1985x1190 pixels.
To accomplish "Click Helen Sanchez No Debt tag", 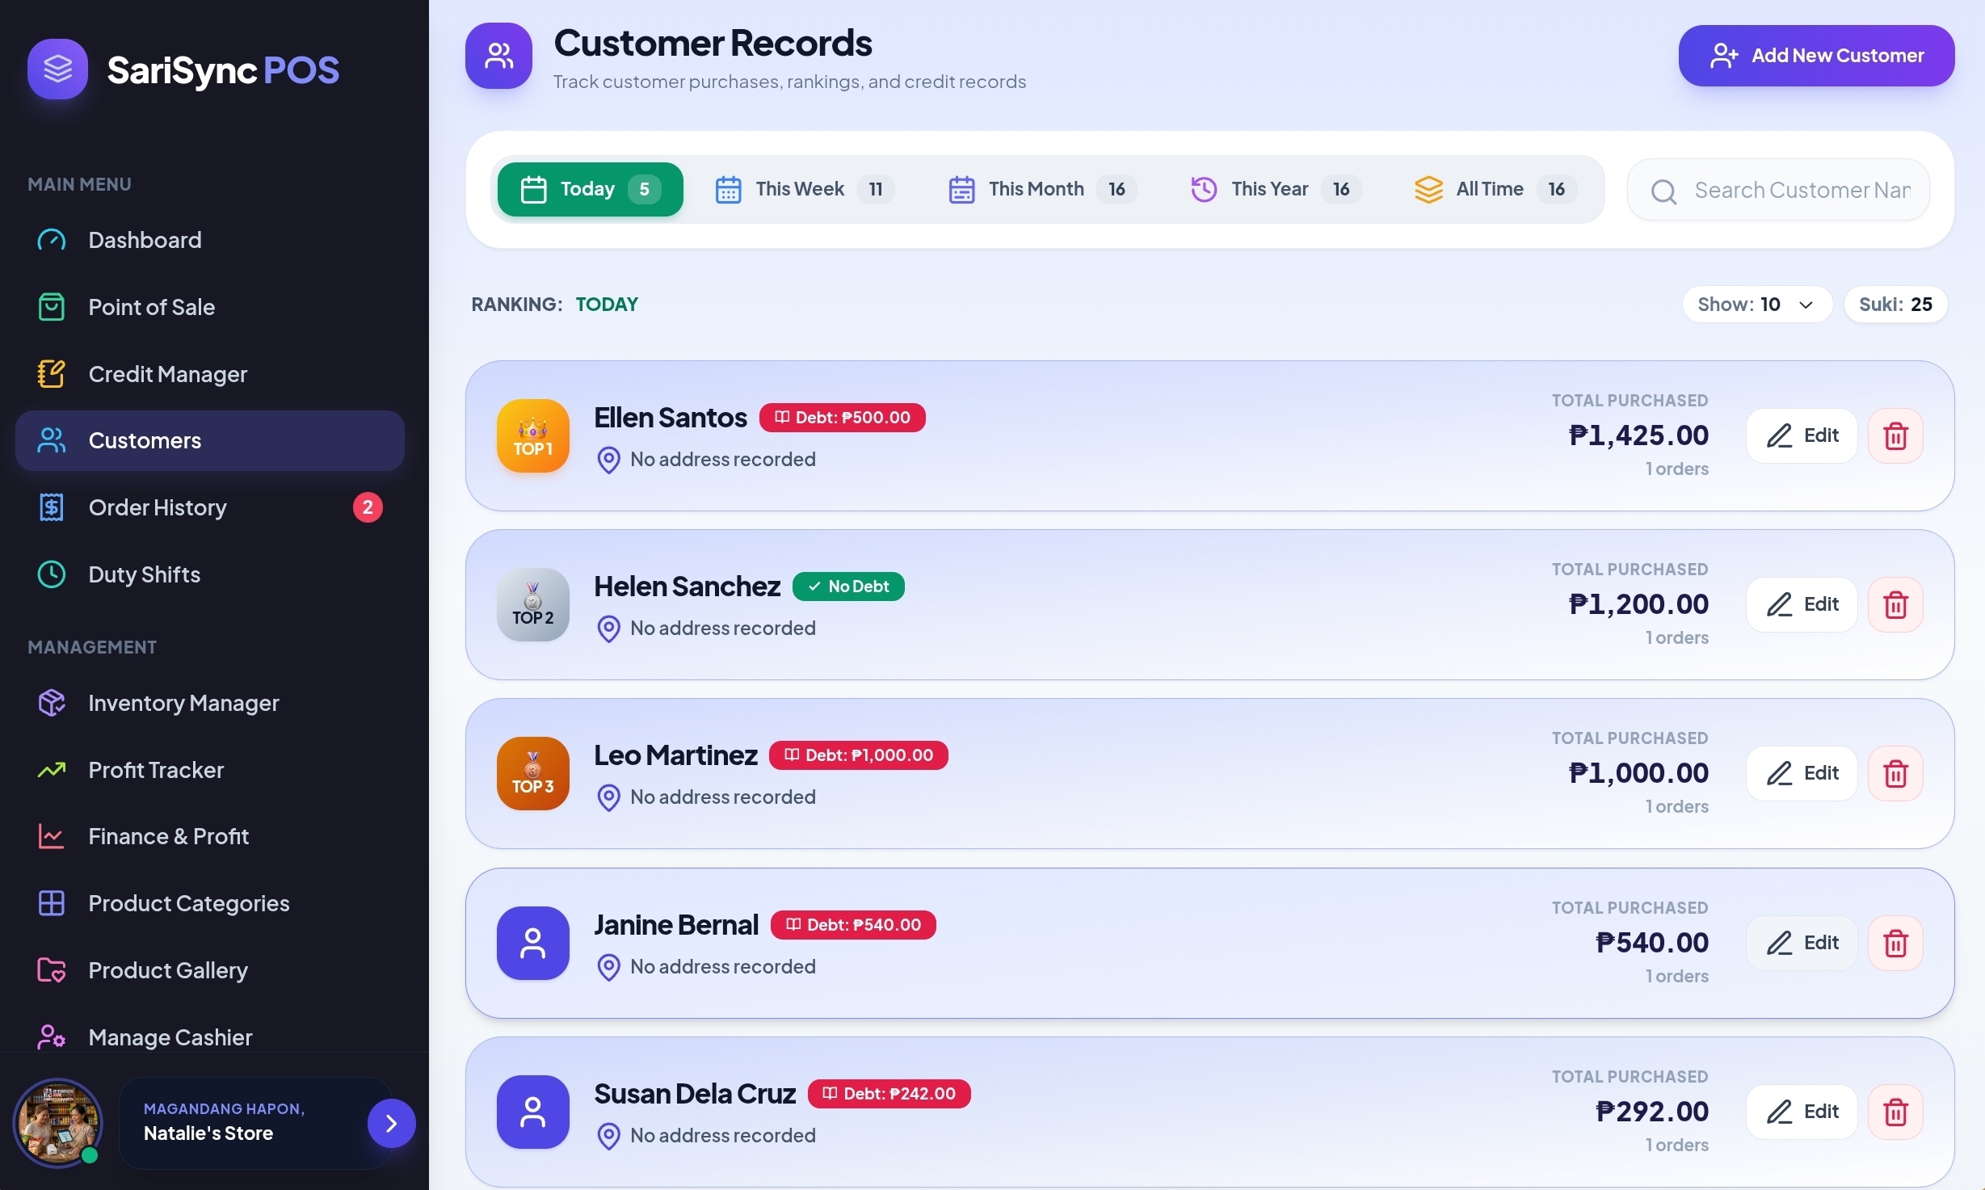I will (848, 587).
